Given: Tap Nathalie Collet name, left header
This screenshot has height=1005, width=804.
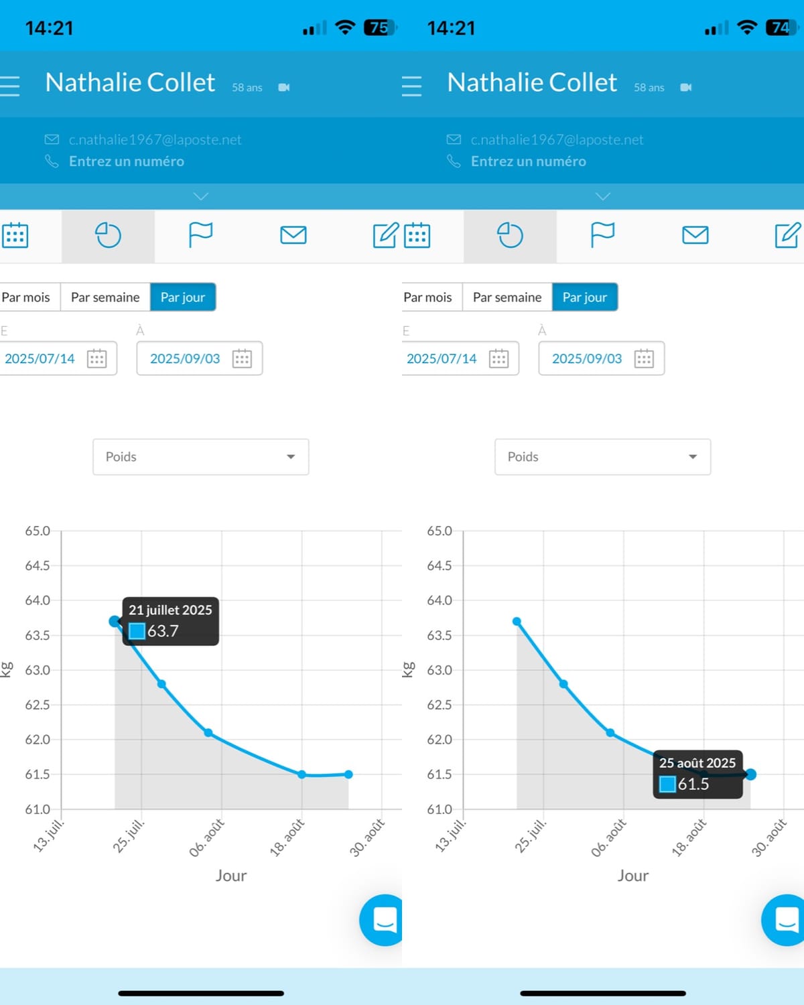Looking at the screenshot, I should (x=130, y=83).
